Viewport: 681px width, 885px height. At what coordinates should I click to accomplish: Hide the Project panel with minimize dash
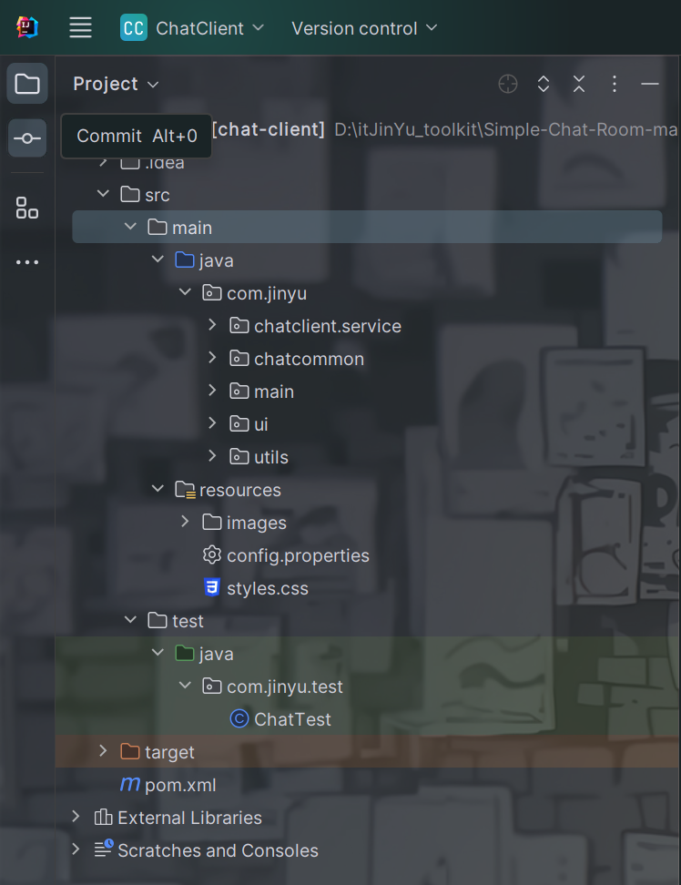pyautogui.click(x=650, y=85)
